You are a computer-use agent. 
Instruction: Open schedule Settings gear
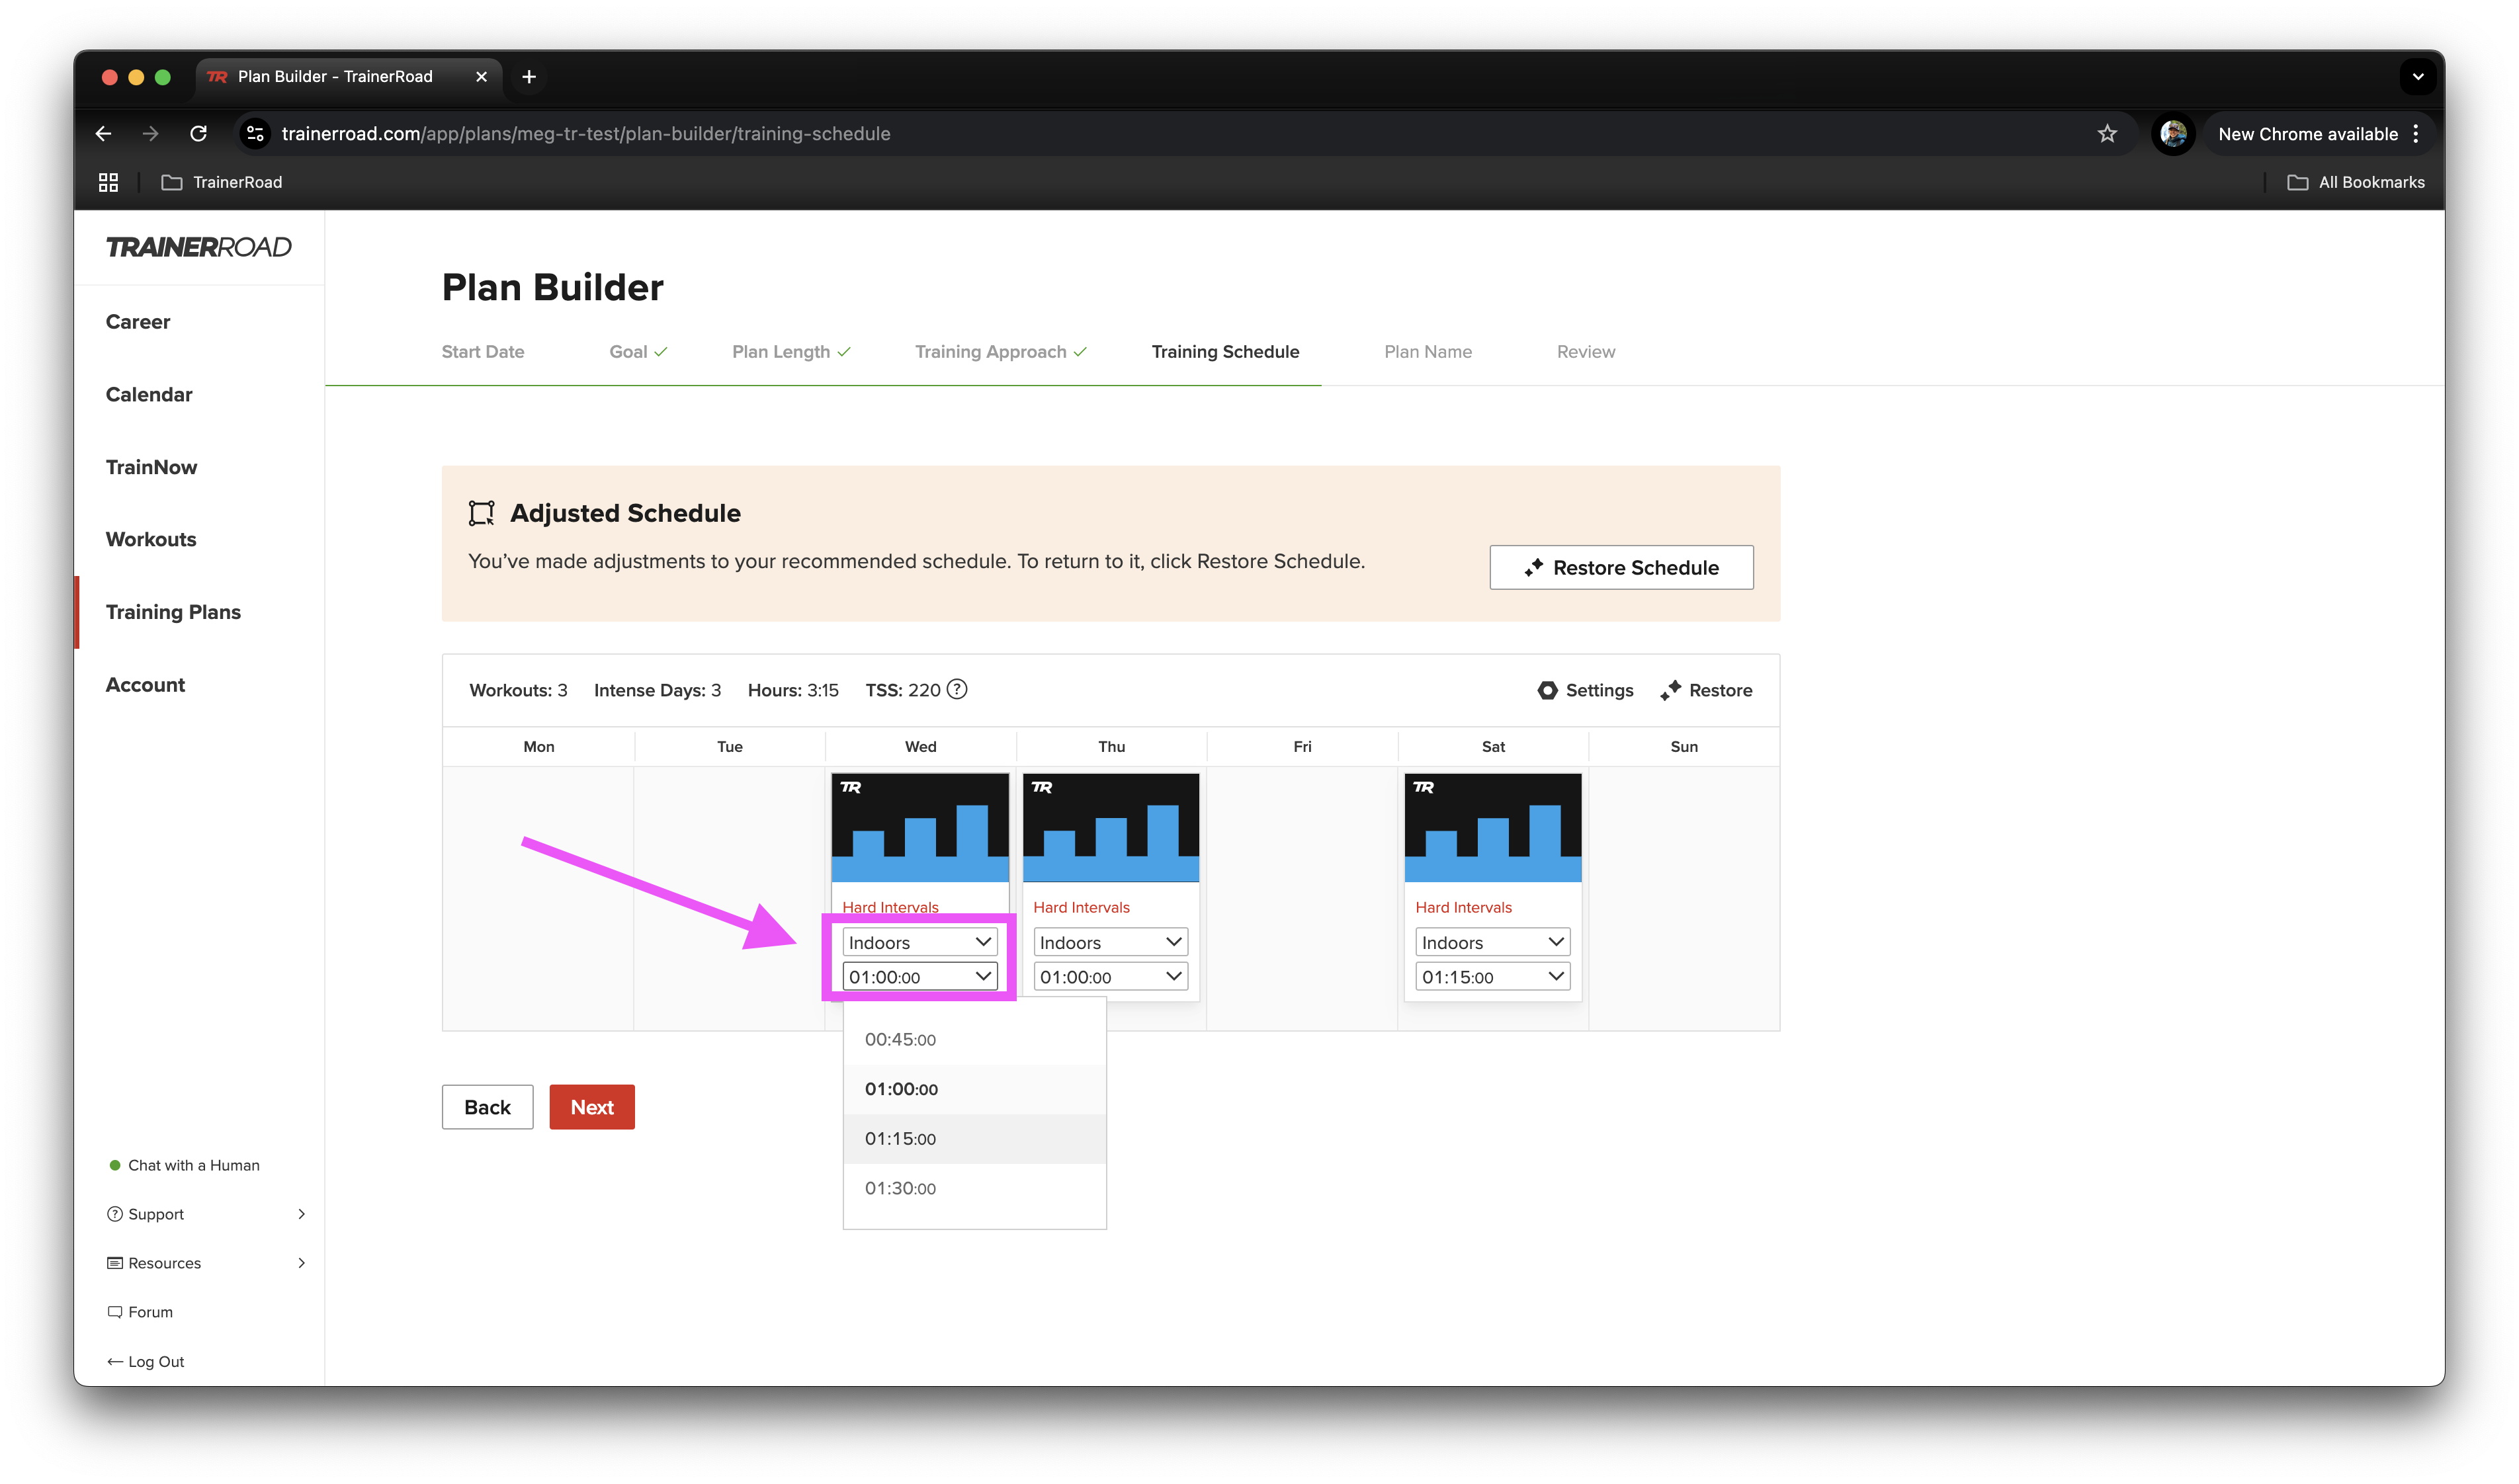[x=1585, y=691]
